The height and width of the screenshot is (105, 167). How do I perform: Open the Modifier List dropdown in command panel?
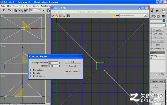164,25
